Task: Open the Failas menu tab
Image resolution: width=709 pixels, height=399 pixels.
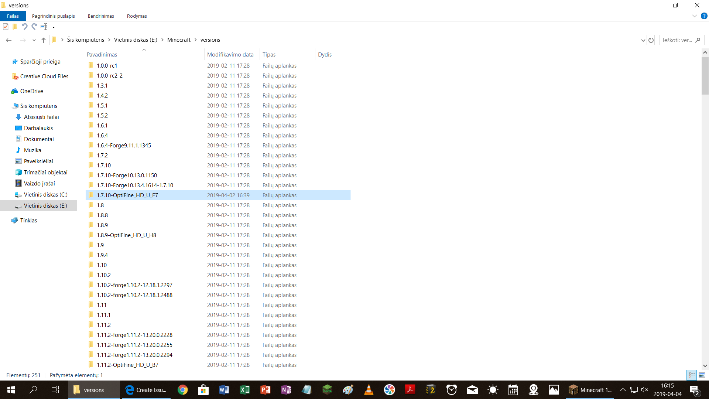Action: [x=13, y=16]
